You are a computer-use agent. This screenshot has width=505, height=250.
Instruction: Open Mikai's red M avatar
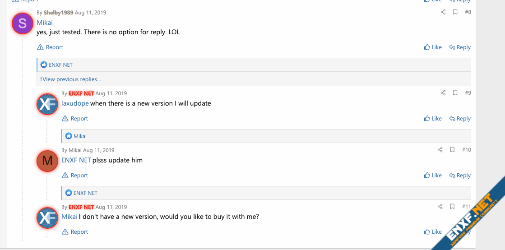(47, 161)
